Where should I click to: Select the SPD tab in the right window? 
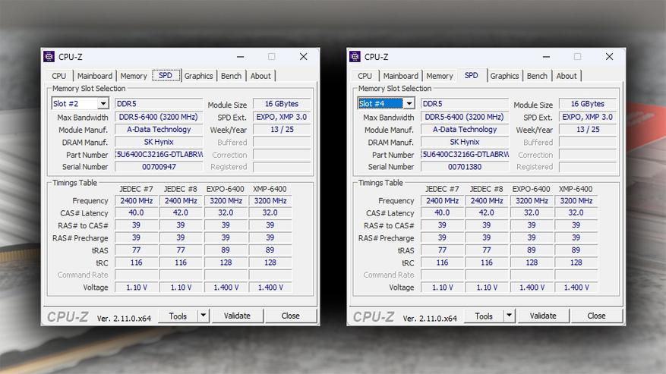pyautogui.click(x=472, y=76)
